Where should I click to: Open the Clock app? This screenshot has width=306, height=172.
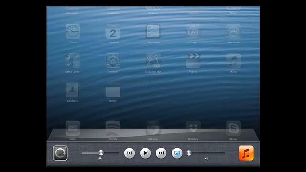pos(73,32)
